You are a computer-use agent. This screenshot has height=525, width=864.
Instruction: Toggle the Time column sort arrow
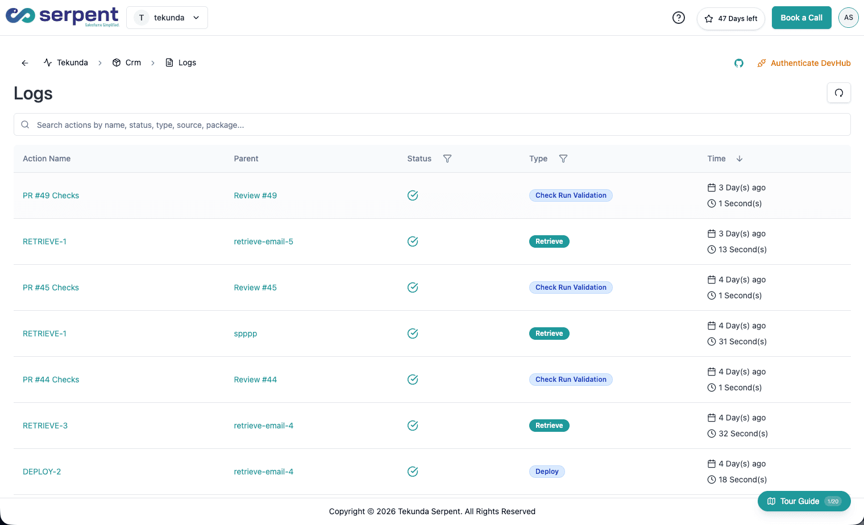click(x=740, y=159)
